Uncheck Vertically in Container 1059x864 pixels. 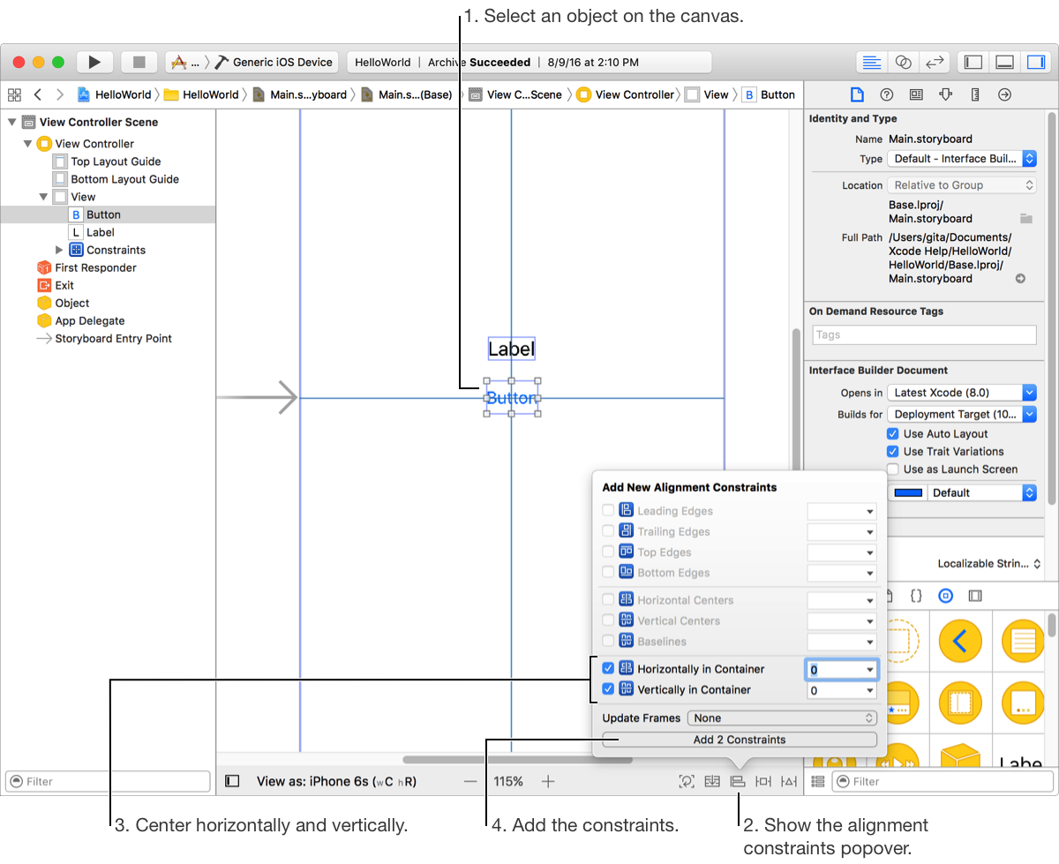[608, 689]
